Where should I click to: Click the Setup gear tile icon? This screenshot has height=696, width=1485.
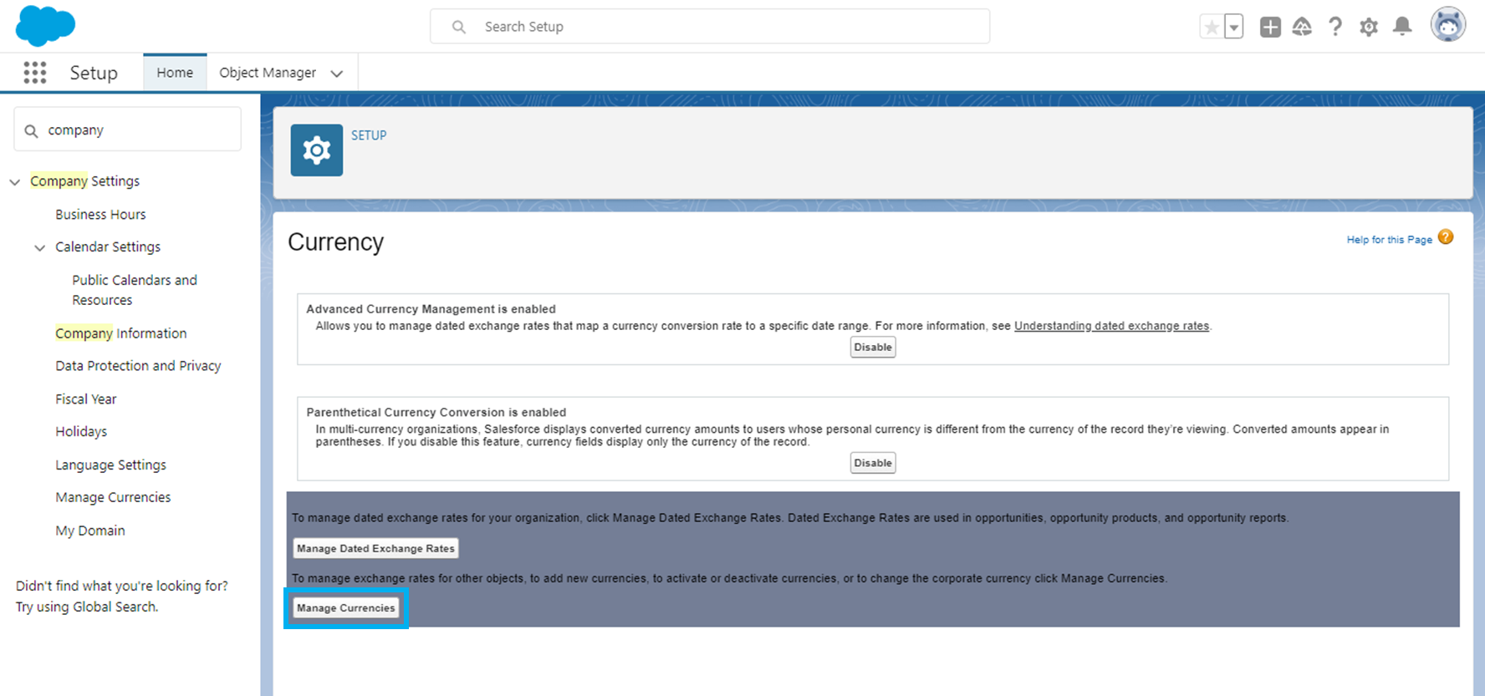[317, 150]
